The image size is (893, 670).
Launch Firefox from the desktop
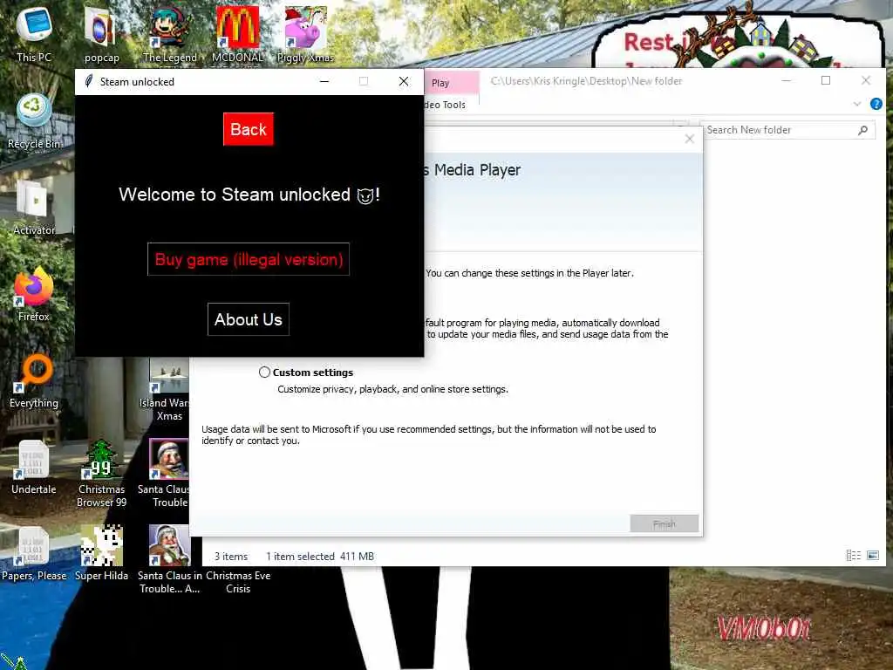[x=34, y=295]
